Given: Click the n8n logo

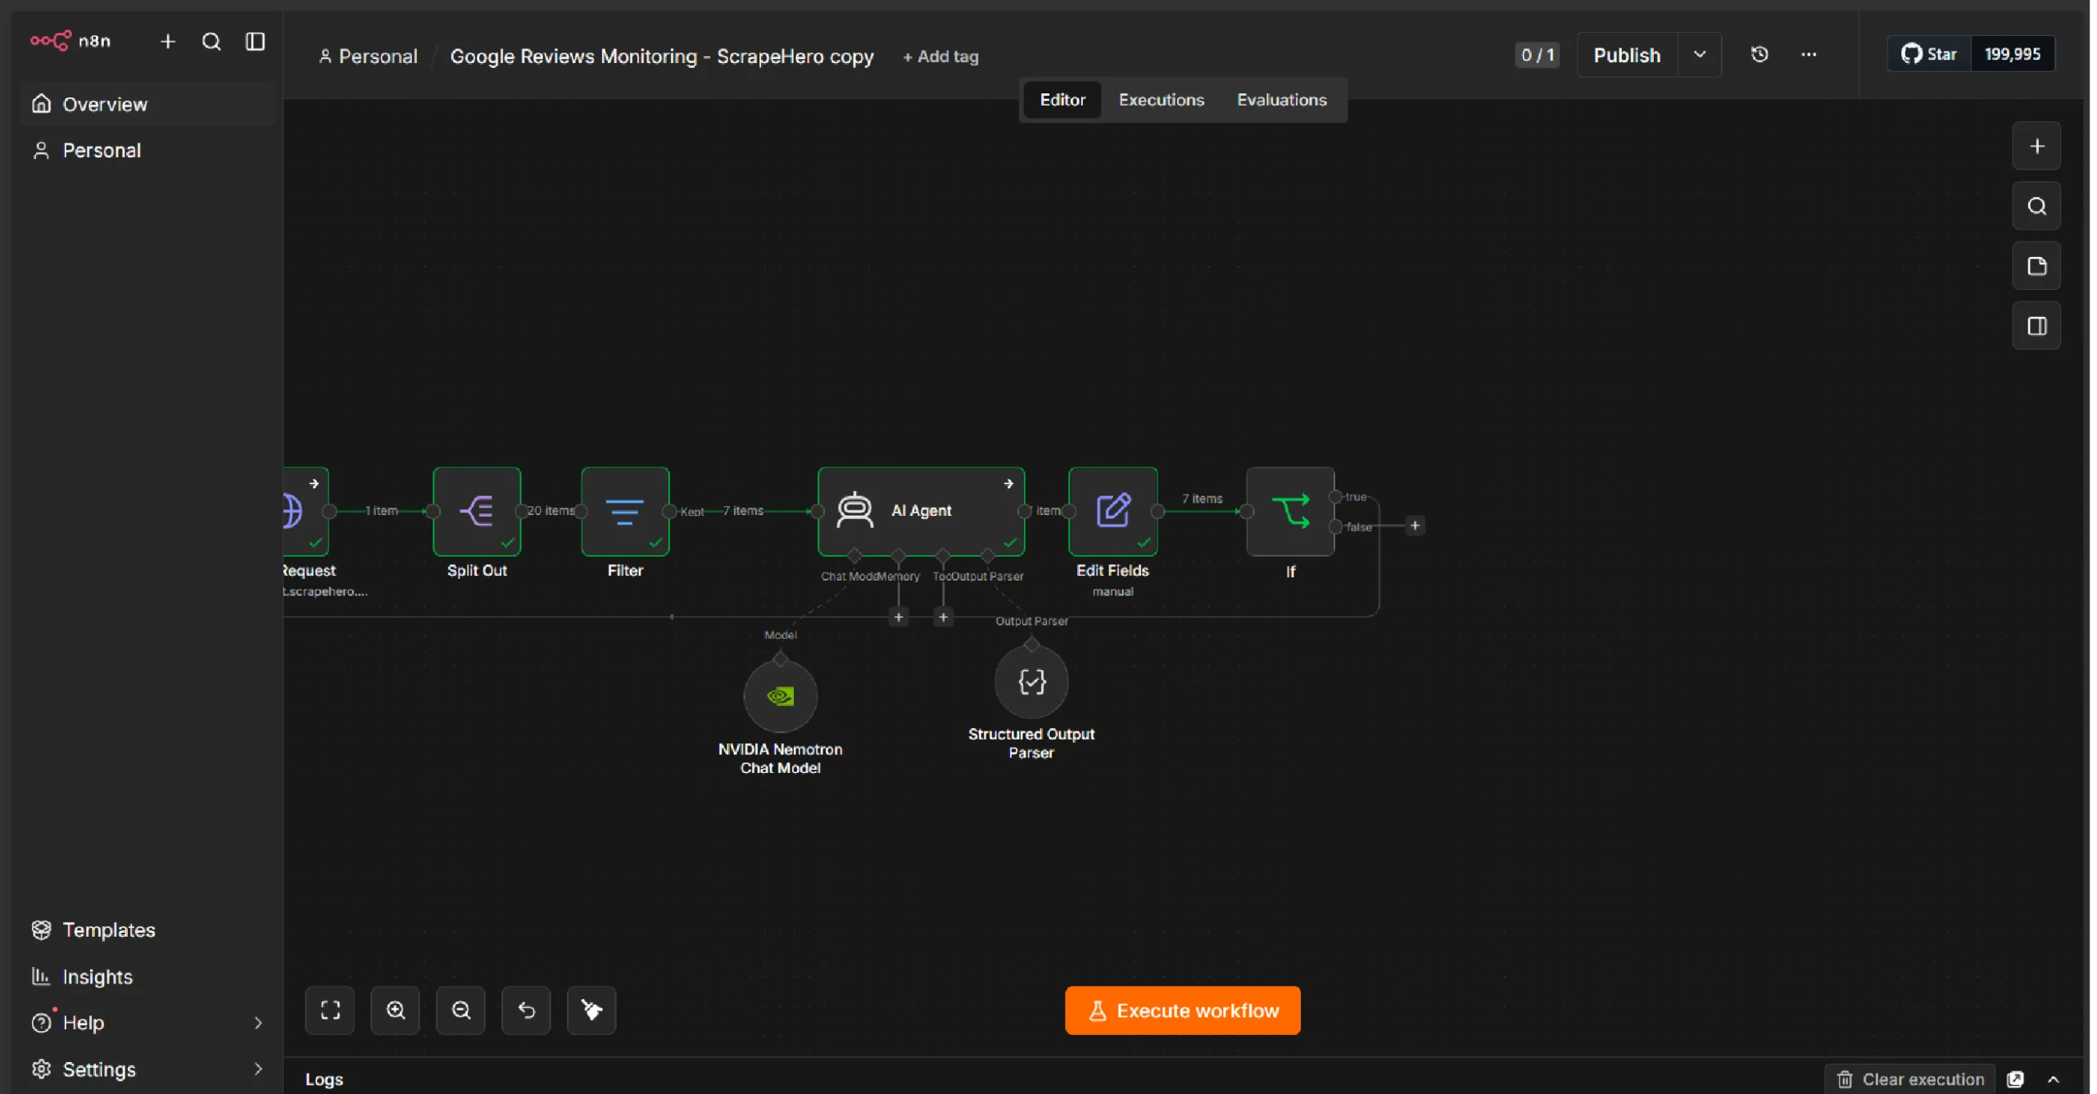Looking at the screenshot, I should pos(70,41).
